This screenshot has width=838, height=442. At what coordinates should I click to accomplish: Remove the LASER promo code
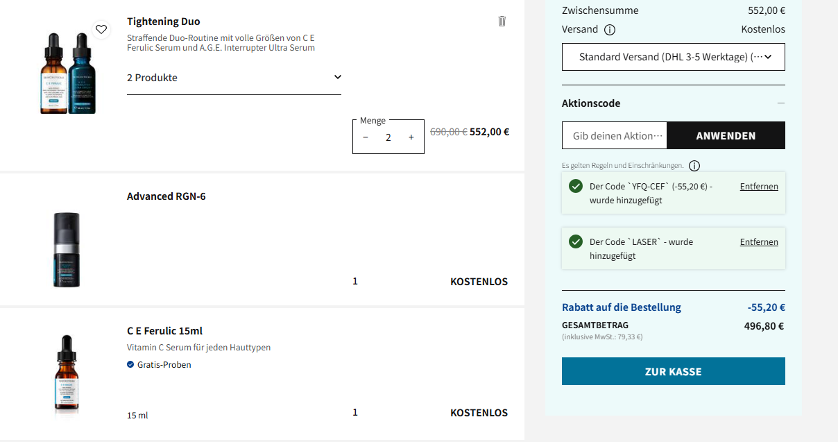pyautogui.click(x=759, y=242)
